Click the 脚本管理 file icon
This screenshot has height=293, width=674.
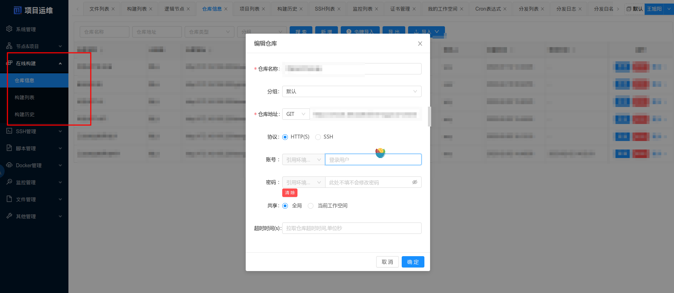click(9, 148)
